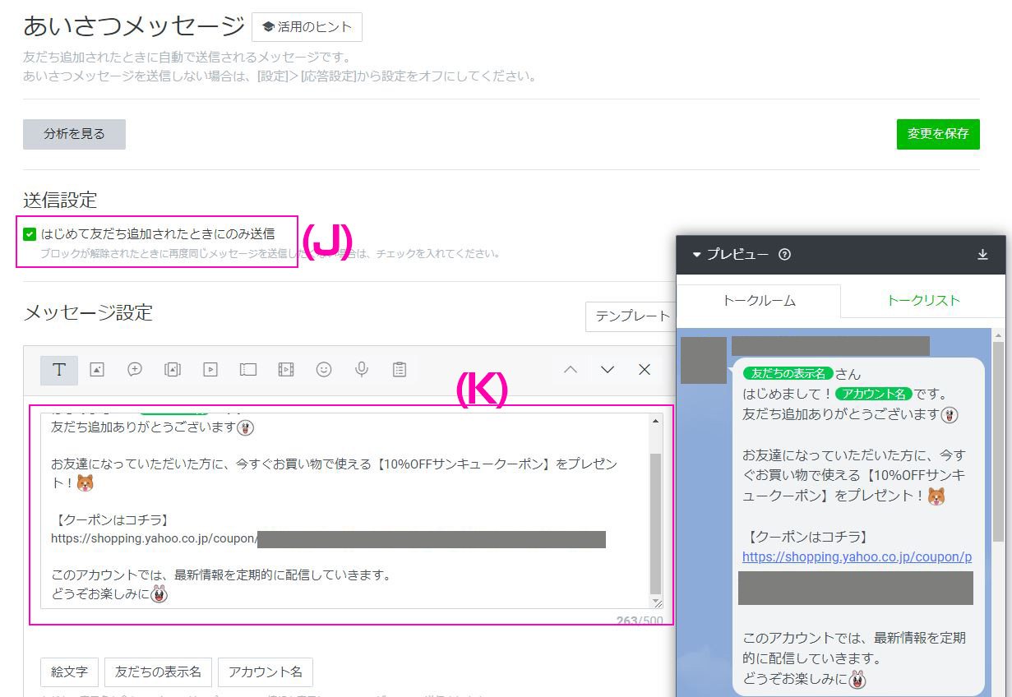Choose the rich message icon in toolbar
The image size is (1012, 697).
(173, 370)
